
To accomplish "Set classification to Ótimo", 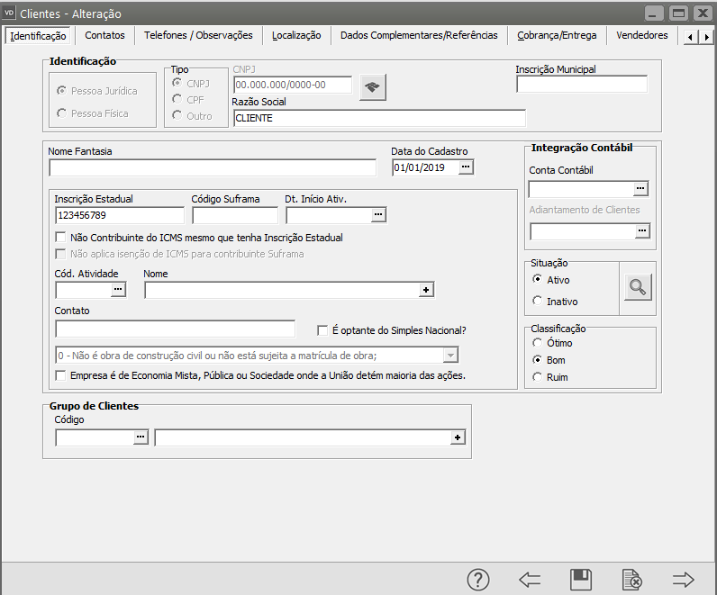I will (538, 343).
